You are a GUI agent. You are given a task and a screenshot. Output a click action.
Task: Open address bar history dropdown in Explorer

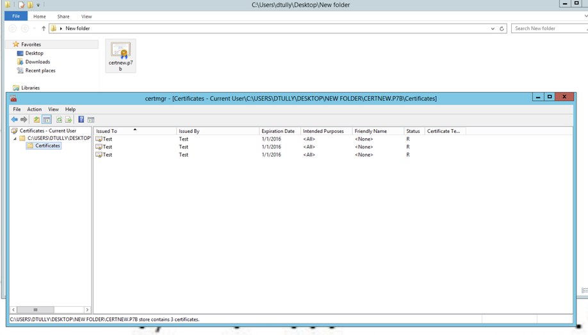tap(493, 29)
